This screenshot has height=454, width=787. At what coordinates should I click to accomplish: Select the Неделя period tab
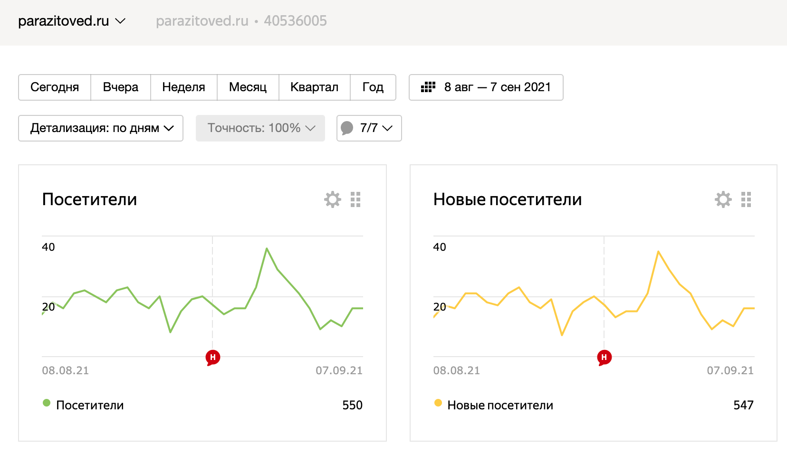[183, 87]
